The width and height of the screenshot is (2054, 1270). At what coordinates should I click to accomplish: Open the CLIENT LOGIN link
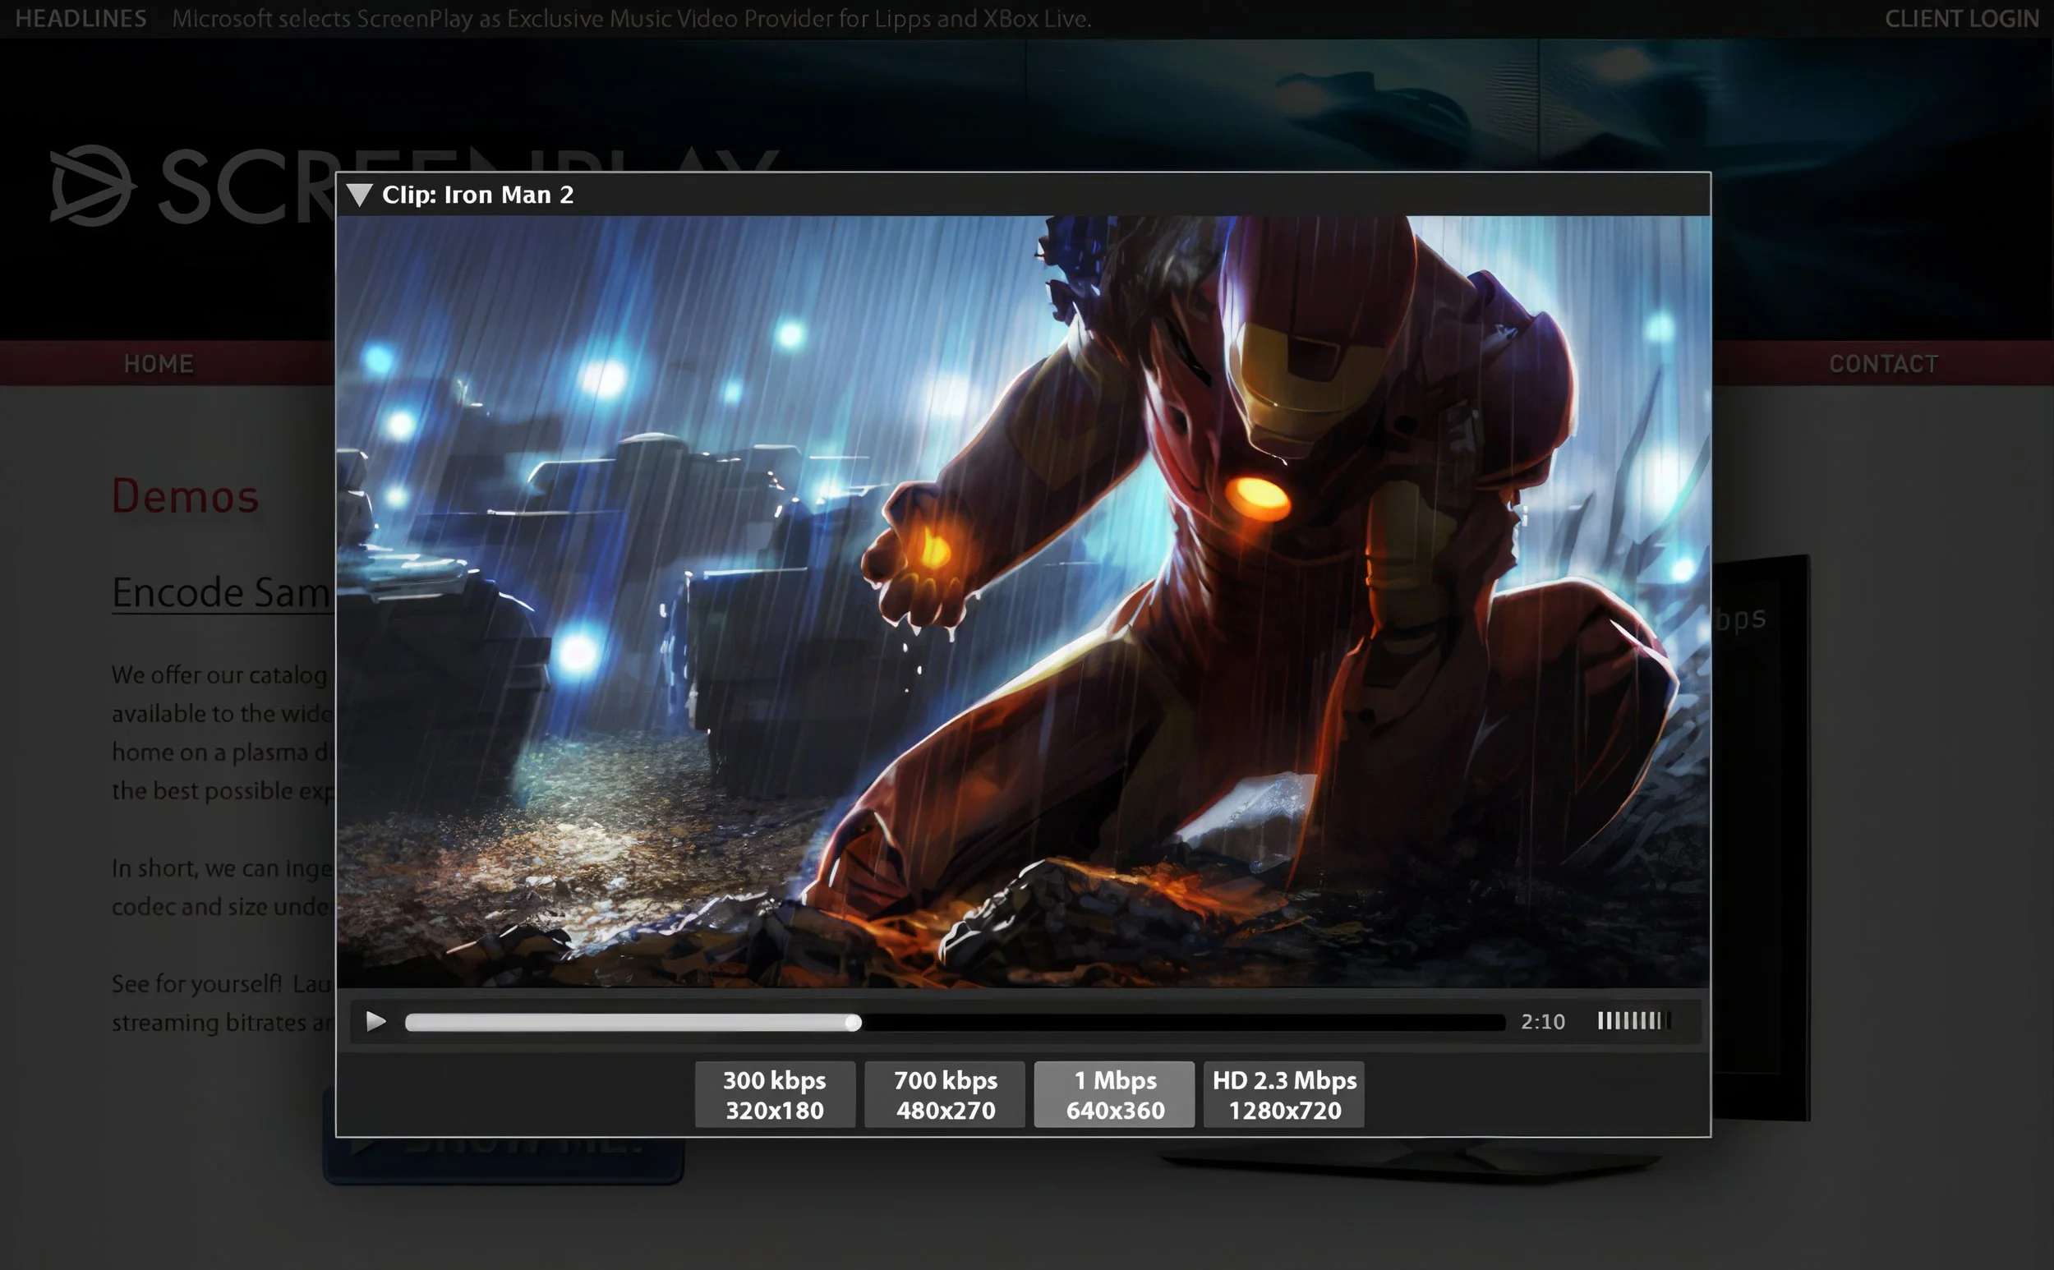pyautogui.click(x=1961, y=18)
